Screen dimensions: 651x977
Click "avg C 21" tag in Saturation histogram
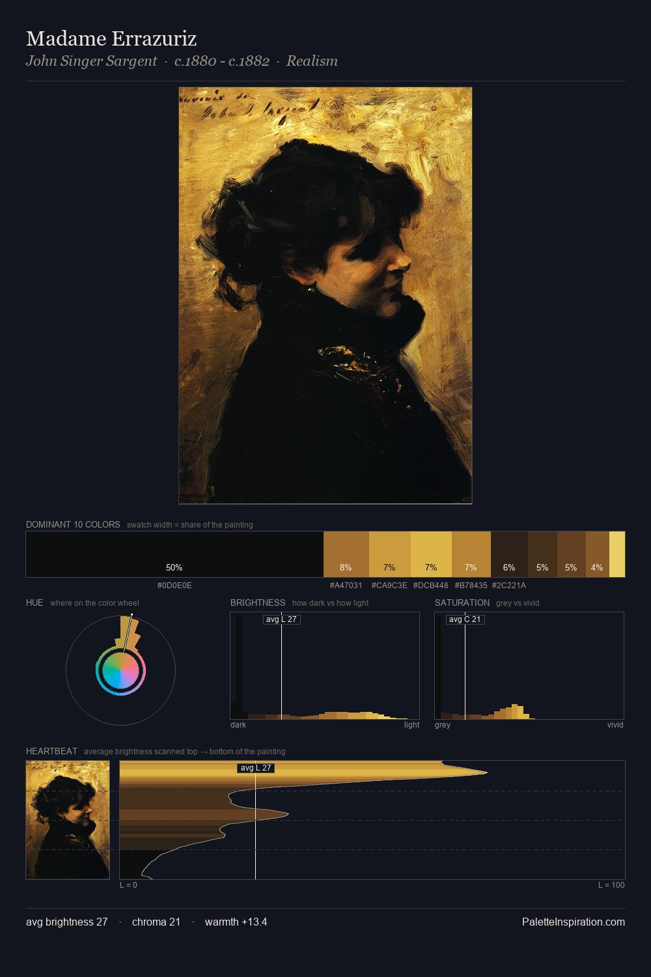click(x=465, y=619)
